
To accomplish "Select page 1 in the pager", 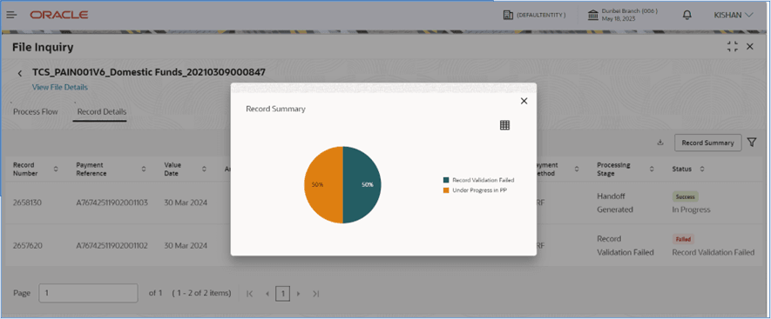I will click(283, 294).
